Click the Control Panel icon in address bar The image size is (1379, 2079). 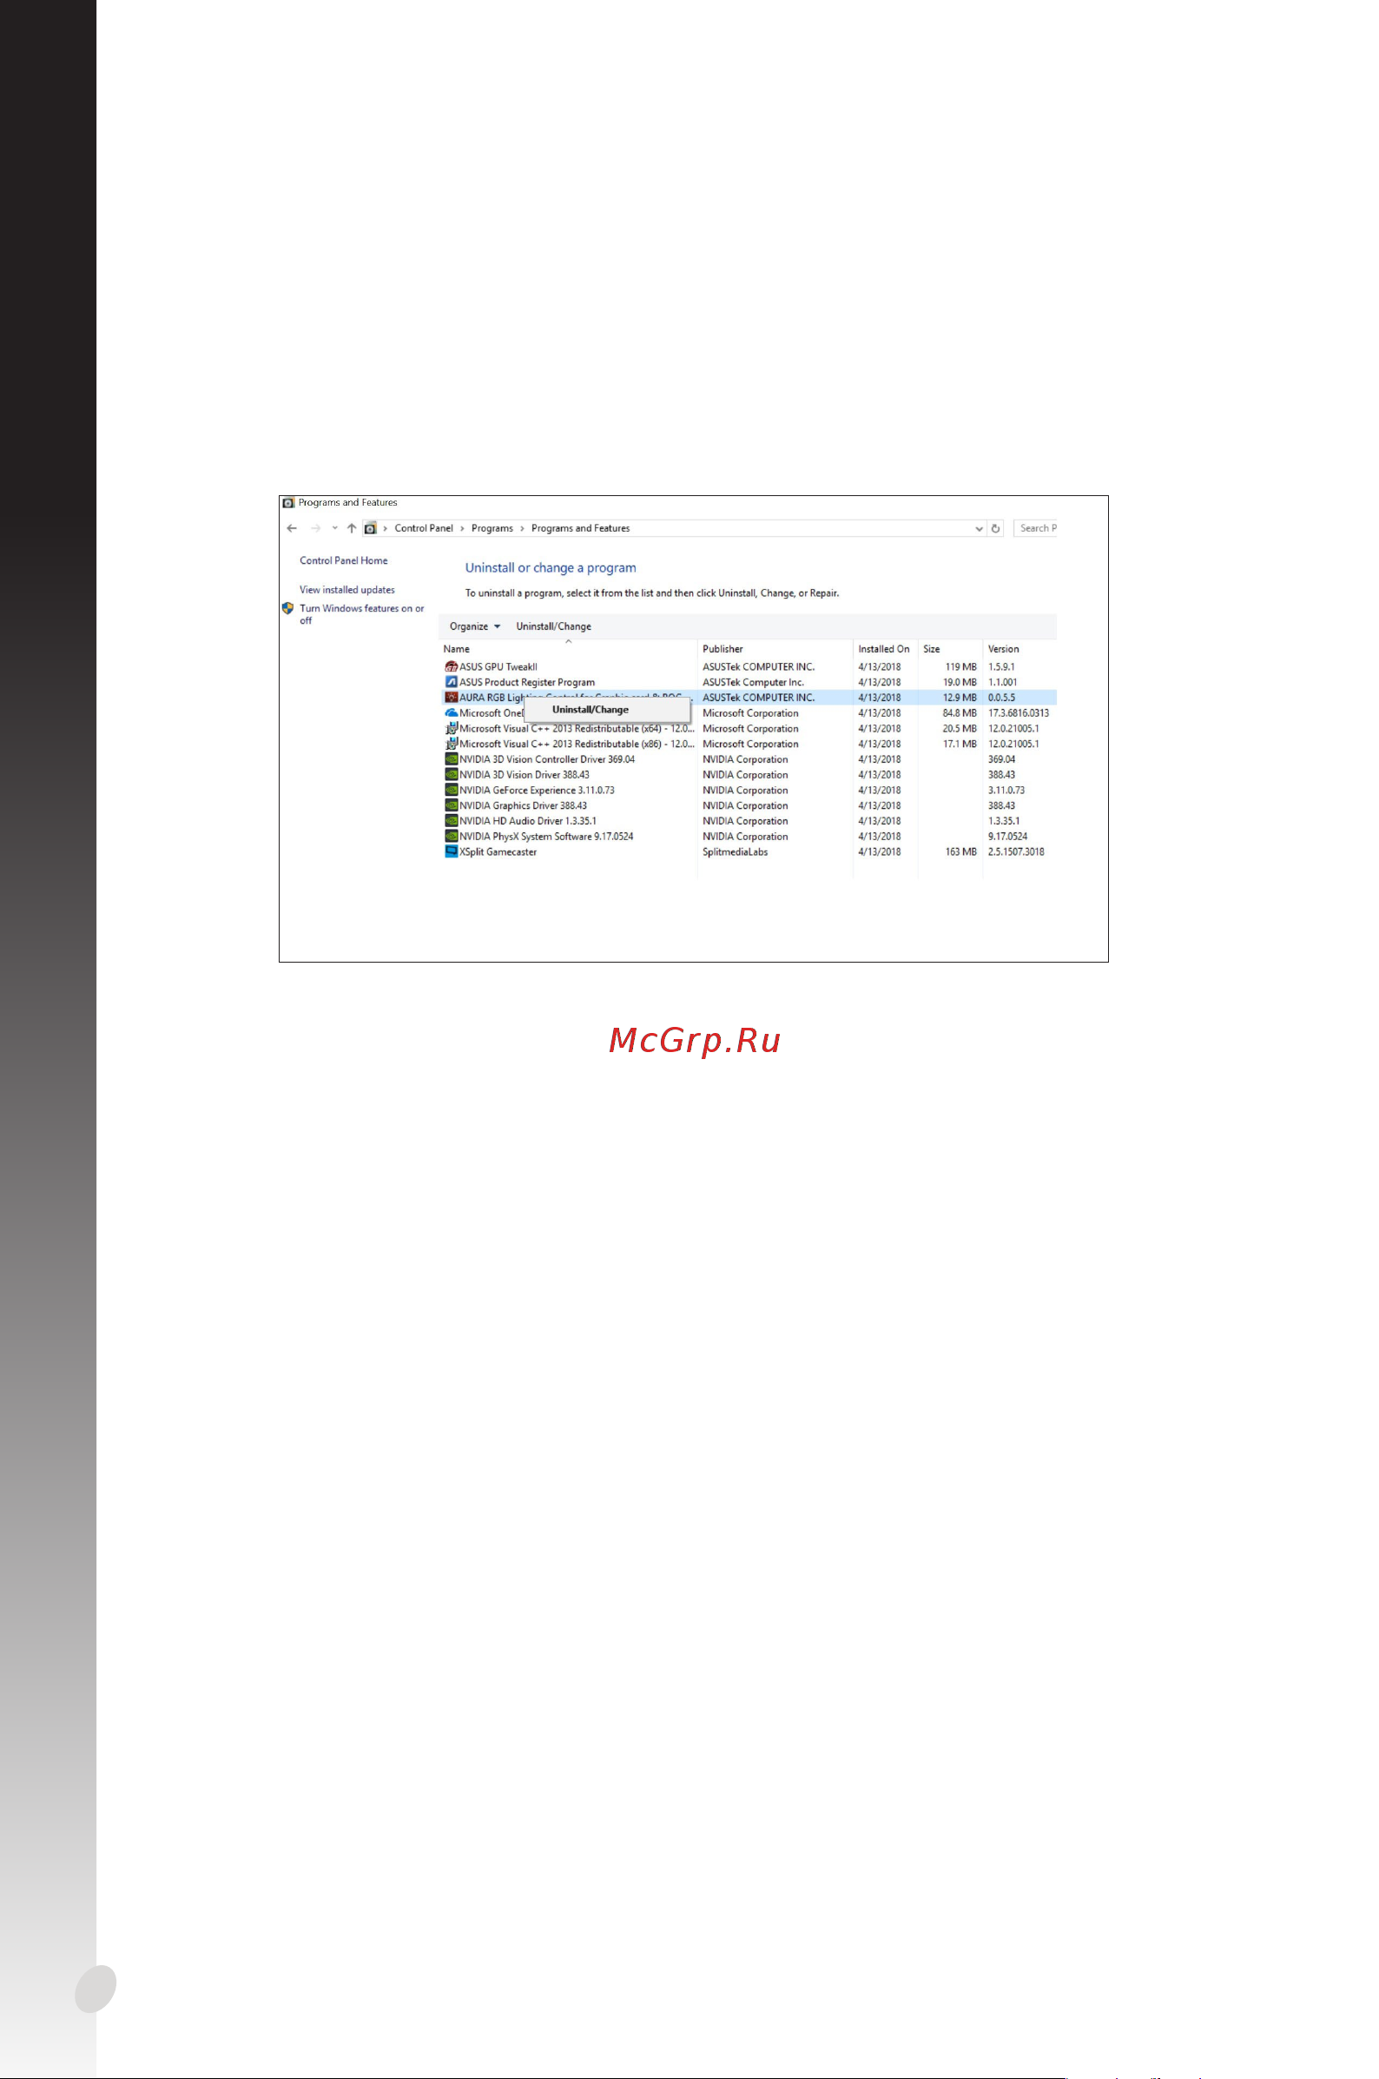click(x=371, y=529)
